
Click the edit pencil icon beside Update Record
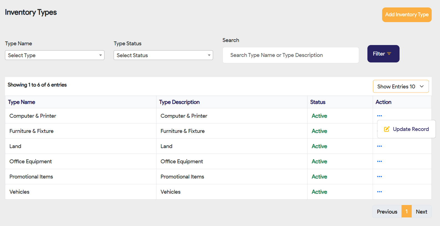[x=387, y=129]
